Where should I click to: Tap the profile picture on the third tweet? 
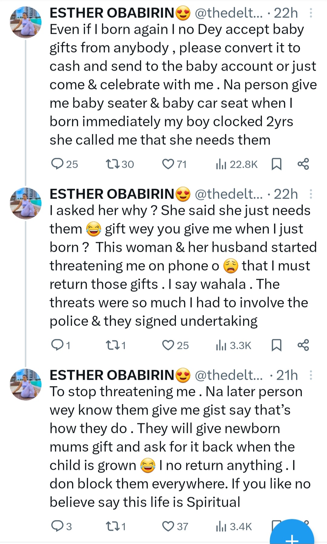tap(25, 384)
